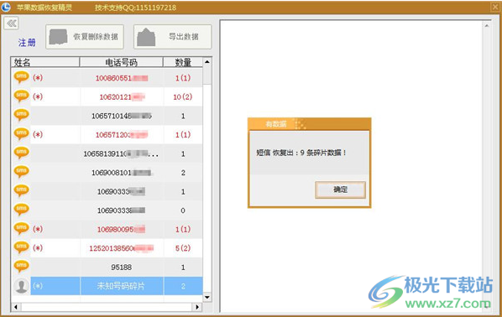Click the app logo in title bar
This screenshot has width=502, height=317.
coord(6,7)
